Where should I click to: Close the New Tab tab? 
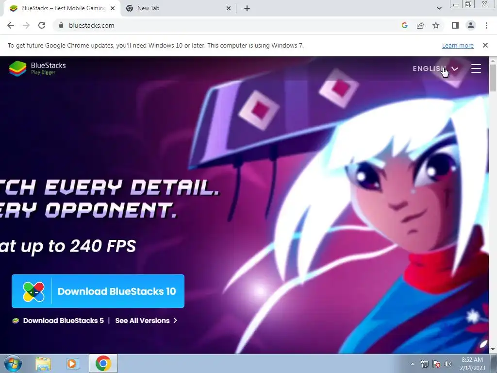pyautogui.click(x=229, y=8)
